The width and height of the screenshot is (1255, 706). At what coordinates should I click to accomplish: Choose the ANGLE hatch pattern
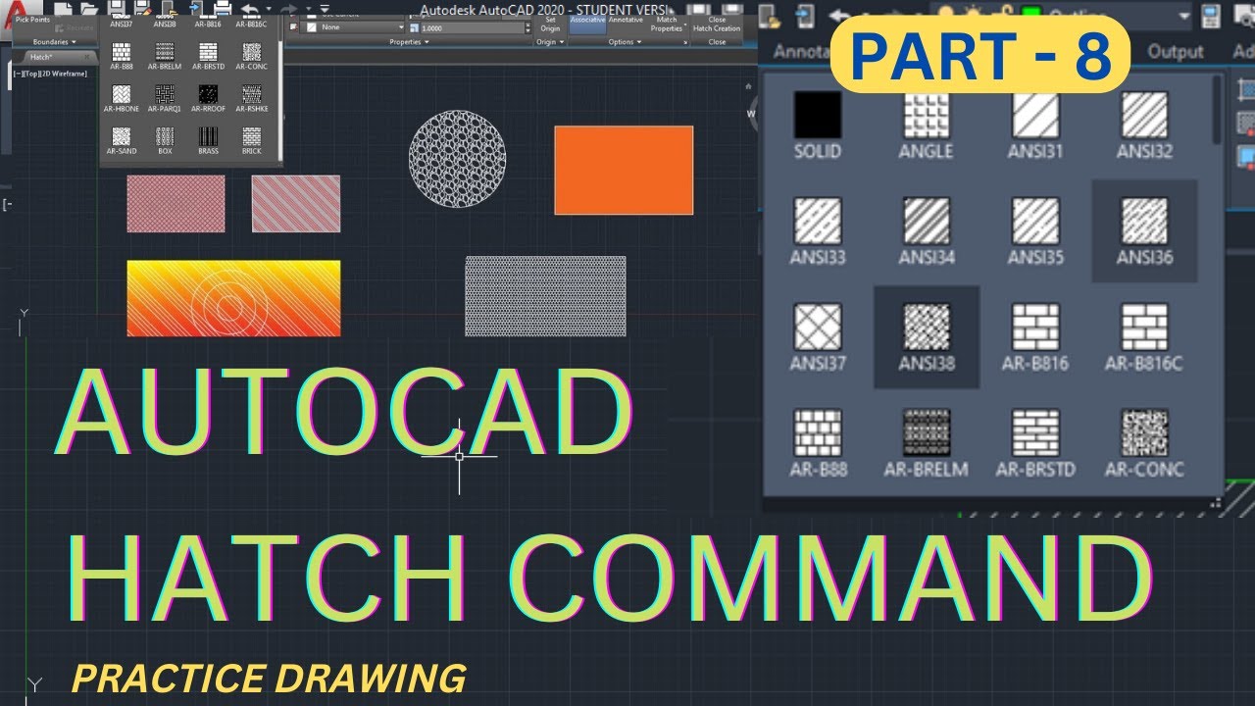(926, 126)
